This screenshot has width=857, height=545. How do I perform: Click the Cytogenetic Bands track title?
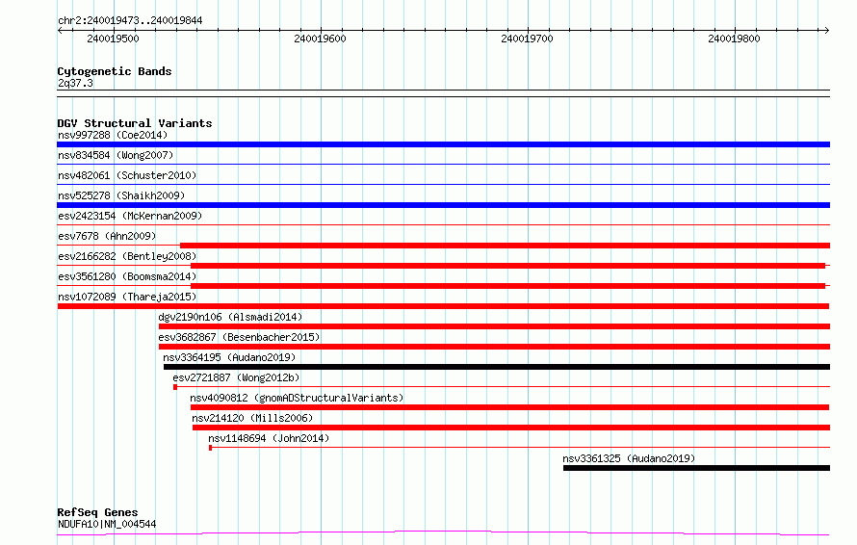[115, 71]
